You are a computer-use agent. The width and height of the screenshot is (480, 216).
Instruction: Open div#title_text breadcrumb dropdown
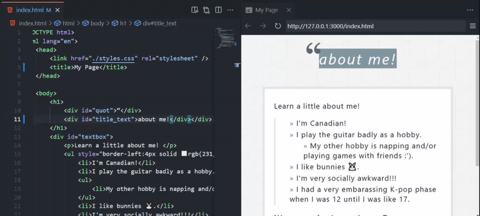[x=155, y=23]
